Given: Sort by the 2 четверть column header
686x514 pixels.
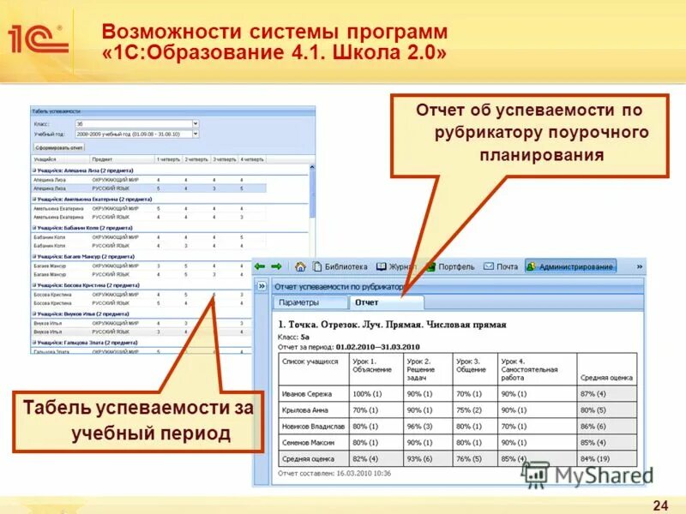Looking at the screenshot, I should tap(196, 159).
